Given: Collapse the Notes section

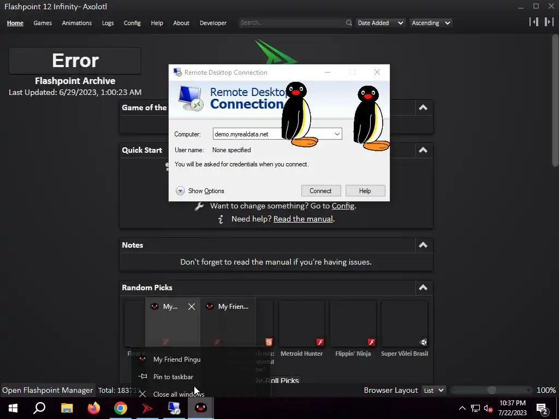Looking at the screenshot, I should 423,245.
